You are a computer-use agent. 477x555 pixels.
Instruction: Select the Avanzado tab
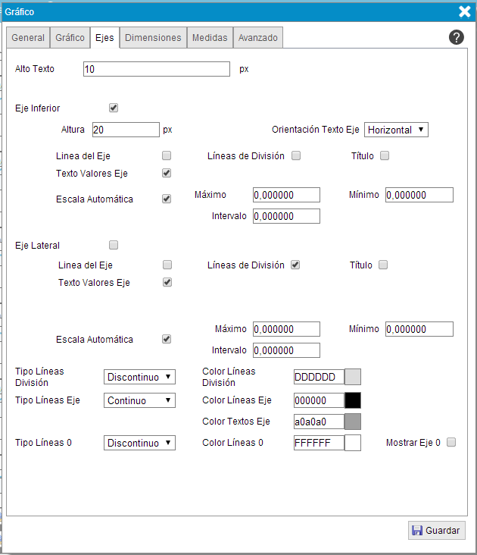point(257,38)
